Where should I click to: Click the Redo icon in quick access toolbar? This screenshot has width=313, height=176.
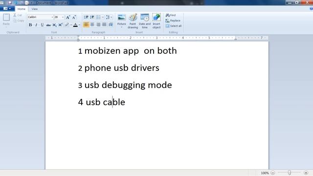click(x=21, y=3)
